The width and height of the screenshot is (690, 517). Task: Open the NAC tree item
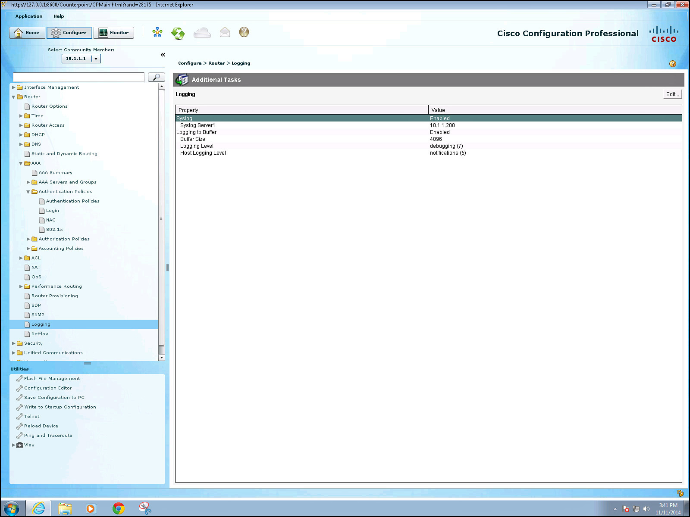[x=50, y=220]
